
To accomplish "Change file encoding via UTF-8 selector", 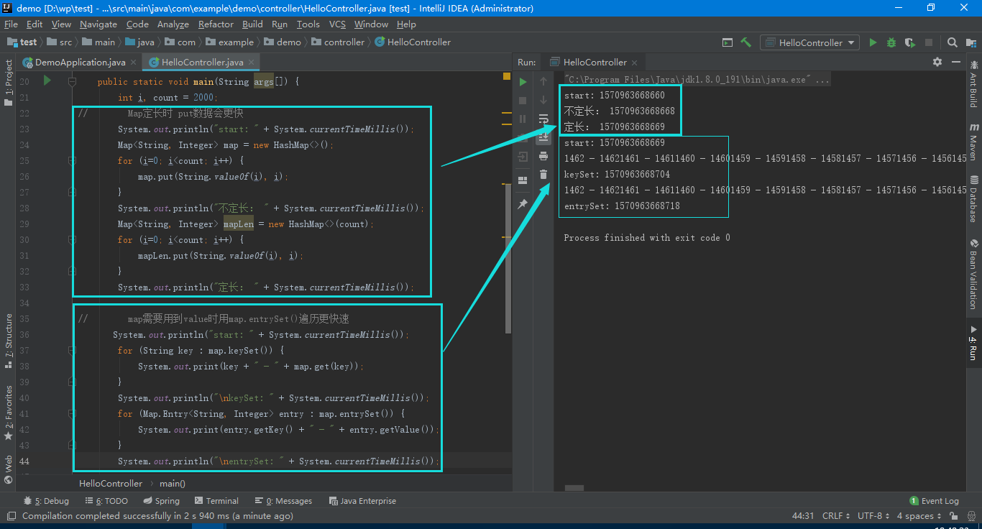I will coord(868,515).
